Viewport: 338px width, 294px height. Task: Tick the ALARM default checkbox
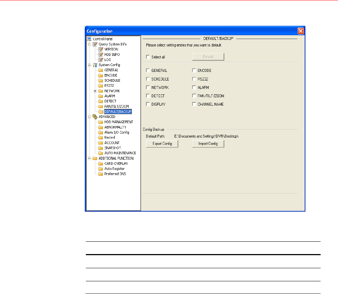tap(194, 87)
